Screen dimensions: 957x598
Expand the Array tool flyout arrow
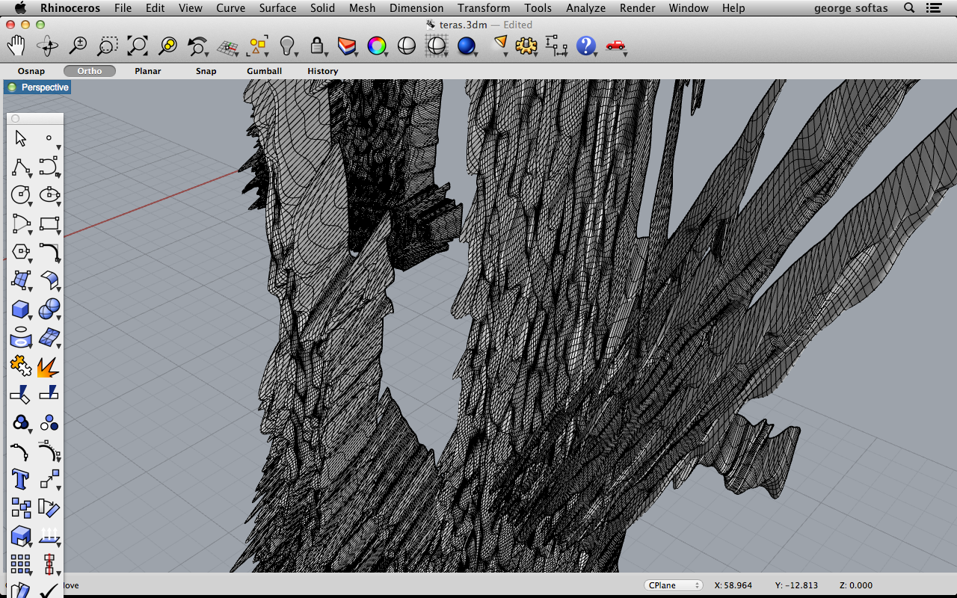click(x=30, y=573)
